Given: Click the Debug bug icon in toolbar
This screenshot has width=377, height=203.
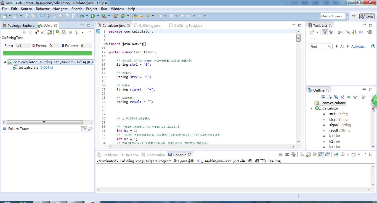Looking at the screenshot, I should tap(81, 16).
